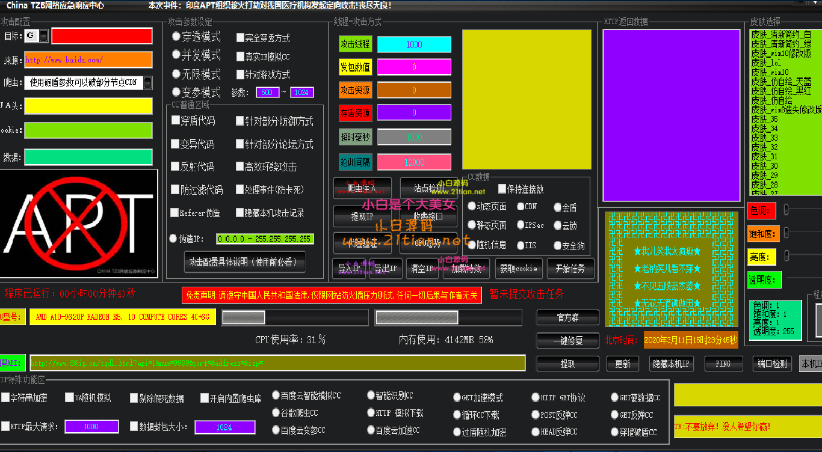Viewport: 822px width, 452px height.
Task: Check the 保持连接数 option
Action: tap(502, 189)
